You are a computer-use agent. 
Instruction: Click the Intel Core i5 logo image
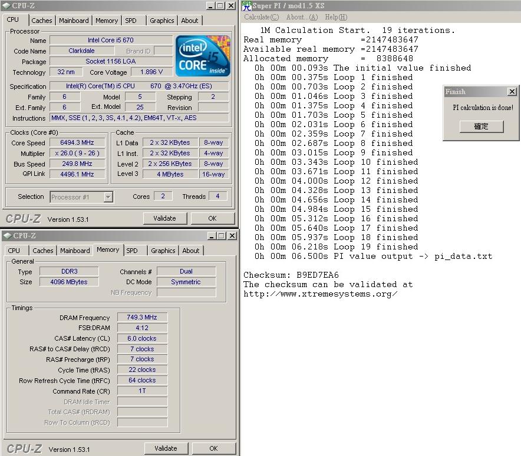pos(203,56)
